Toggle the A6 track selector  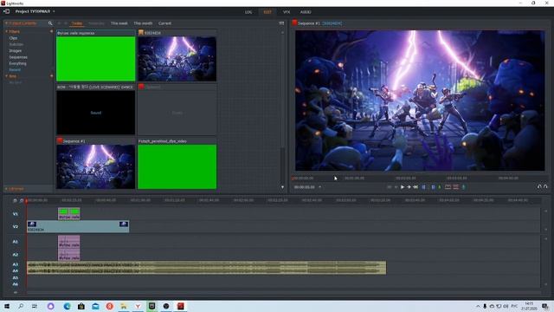16,284
